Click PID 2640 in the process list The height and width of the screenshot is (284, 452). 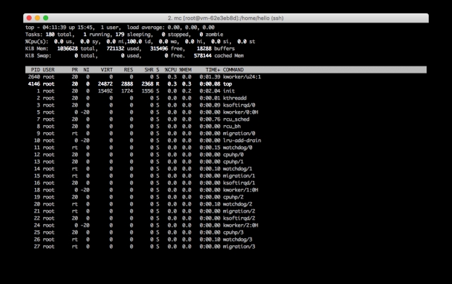click(x=34, y=77)
